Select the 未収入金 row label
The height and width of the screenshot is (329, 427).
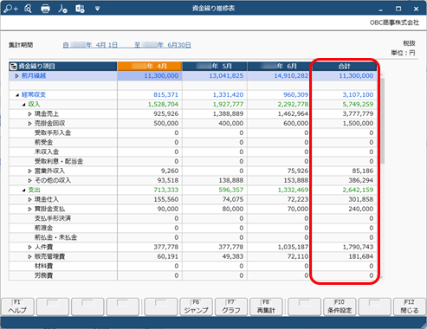point(47,152)
